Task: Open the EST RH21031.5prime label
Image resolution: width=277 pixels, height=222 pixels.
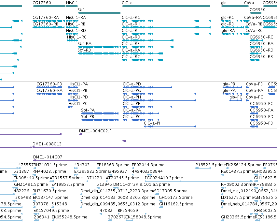Action: (50, 165)
